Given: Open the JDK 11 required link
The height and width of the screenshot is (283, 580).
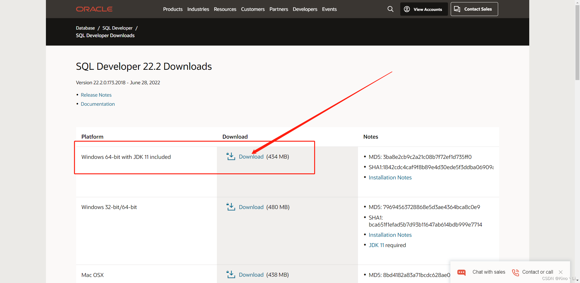Looking at the screenshot, I should point(376,245).
